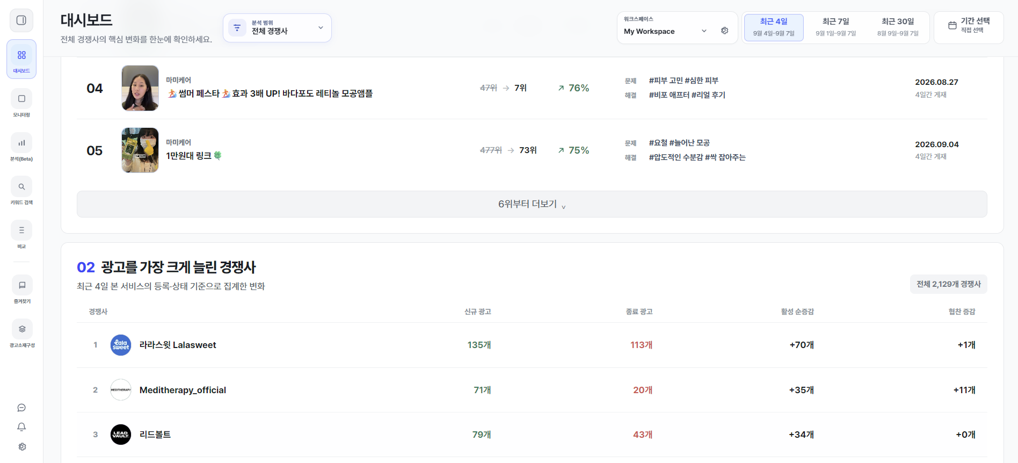Viewport: 1018px width, 463px height.
Task: Click the 2026.09.04 date
Action: tap(936, 144)
